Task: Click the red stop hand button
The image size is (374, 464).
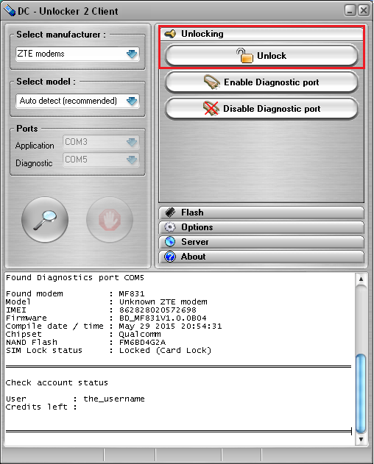Action: click(x=110, y=220)
